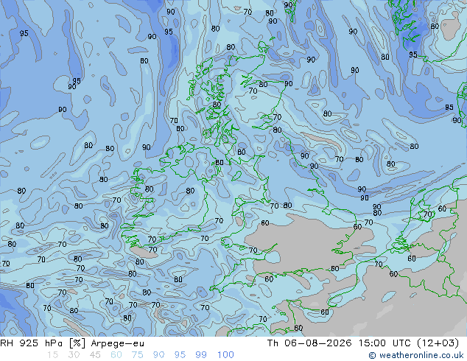Click the "Th 06-08-2026" date text

[309, 343]
